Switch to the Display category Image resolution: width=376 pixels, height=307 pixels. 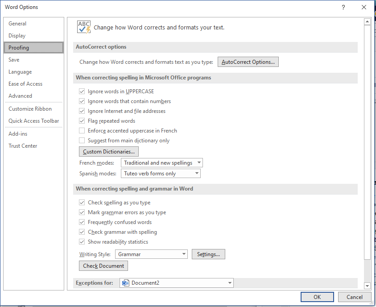click(17, 35)
